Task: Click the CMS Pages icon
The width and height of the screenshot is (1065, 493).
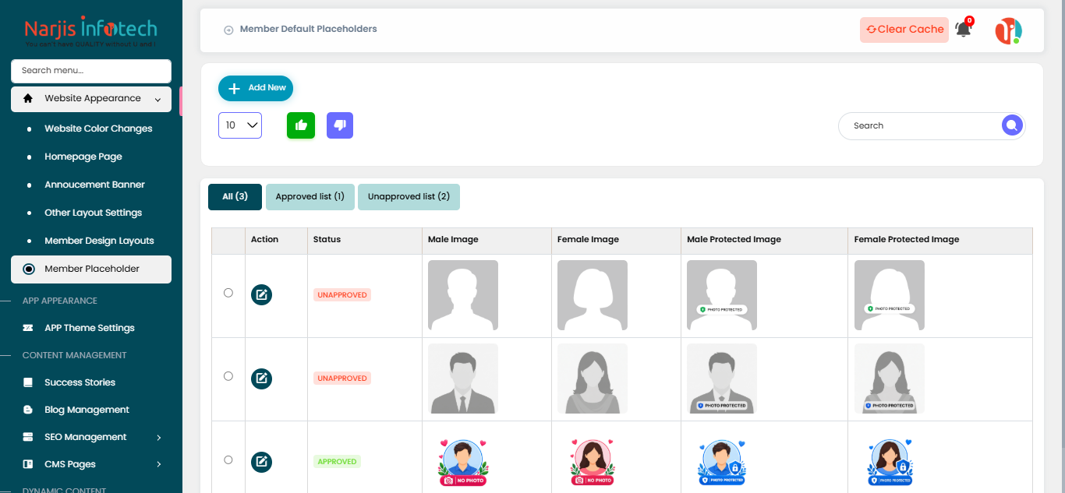Action: 28,464
